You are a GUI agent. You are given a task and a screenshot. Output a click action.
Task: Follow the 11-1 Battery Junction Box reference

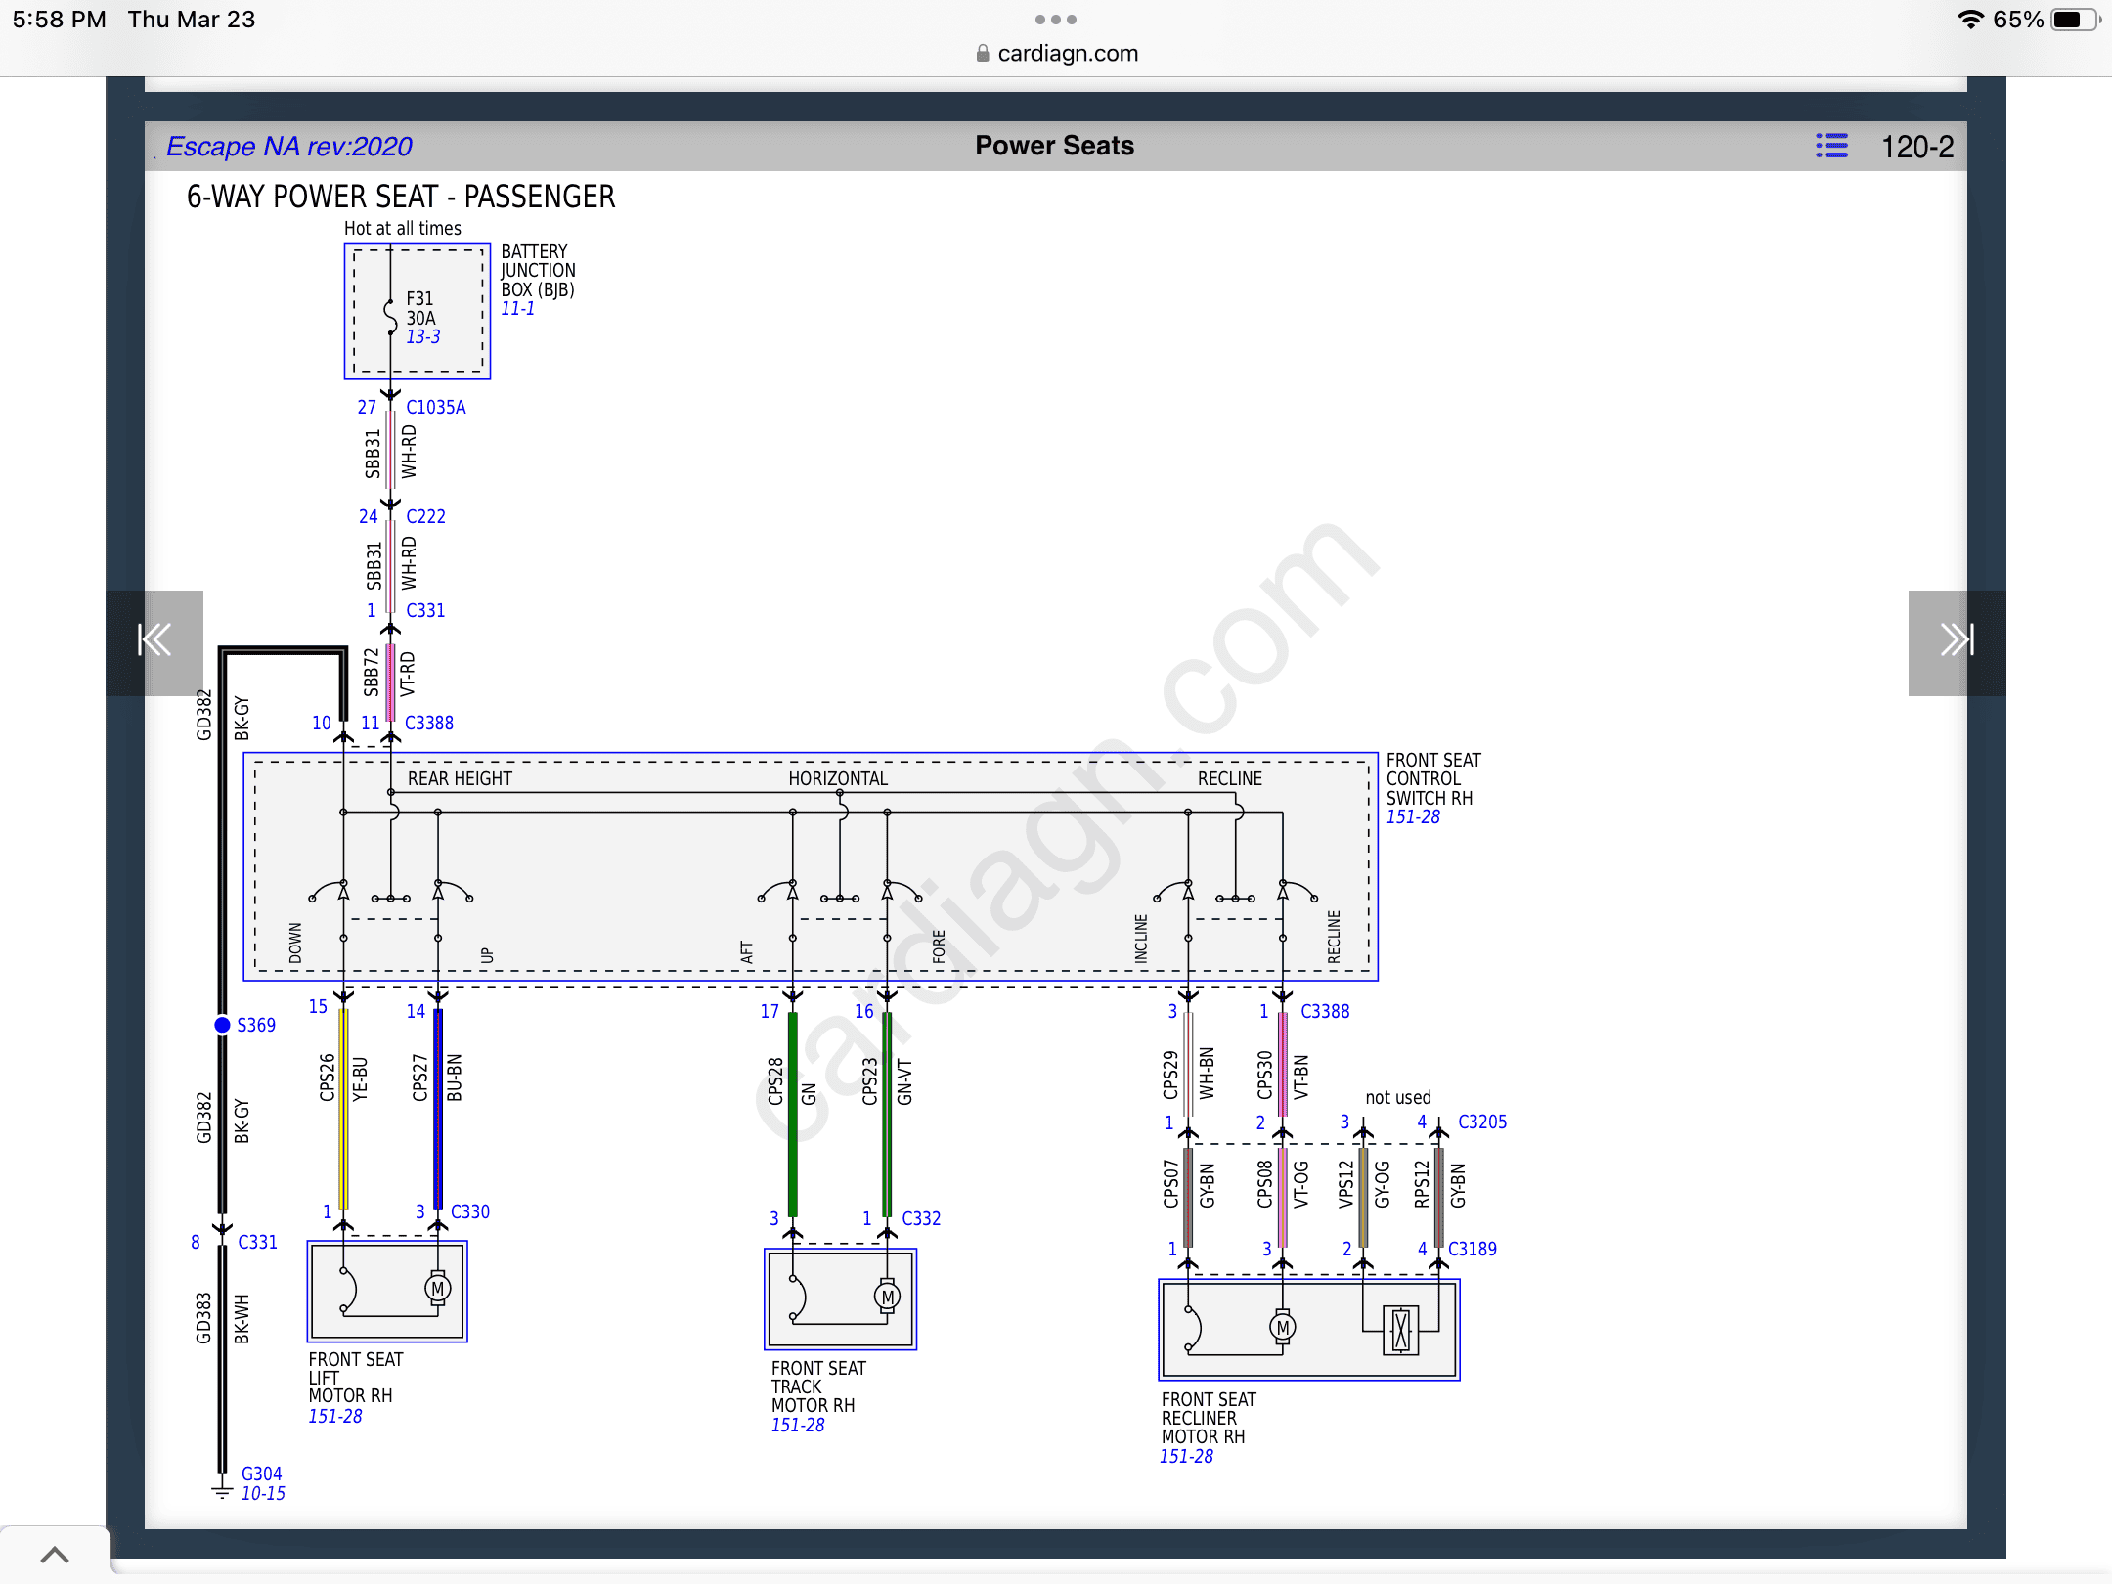click(518, 309)
